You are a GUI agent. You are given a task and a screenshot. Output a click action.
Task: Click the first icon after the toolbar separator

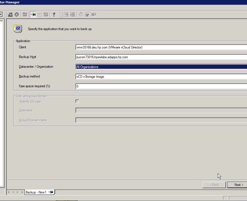coord(66,15)
